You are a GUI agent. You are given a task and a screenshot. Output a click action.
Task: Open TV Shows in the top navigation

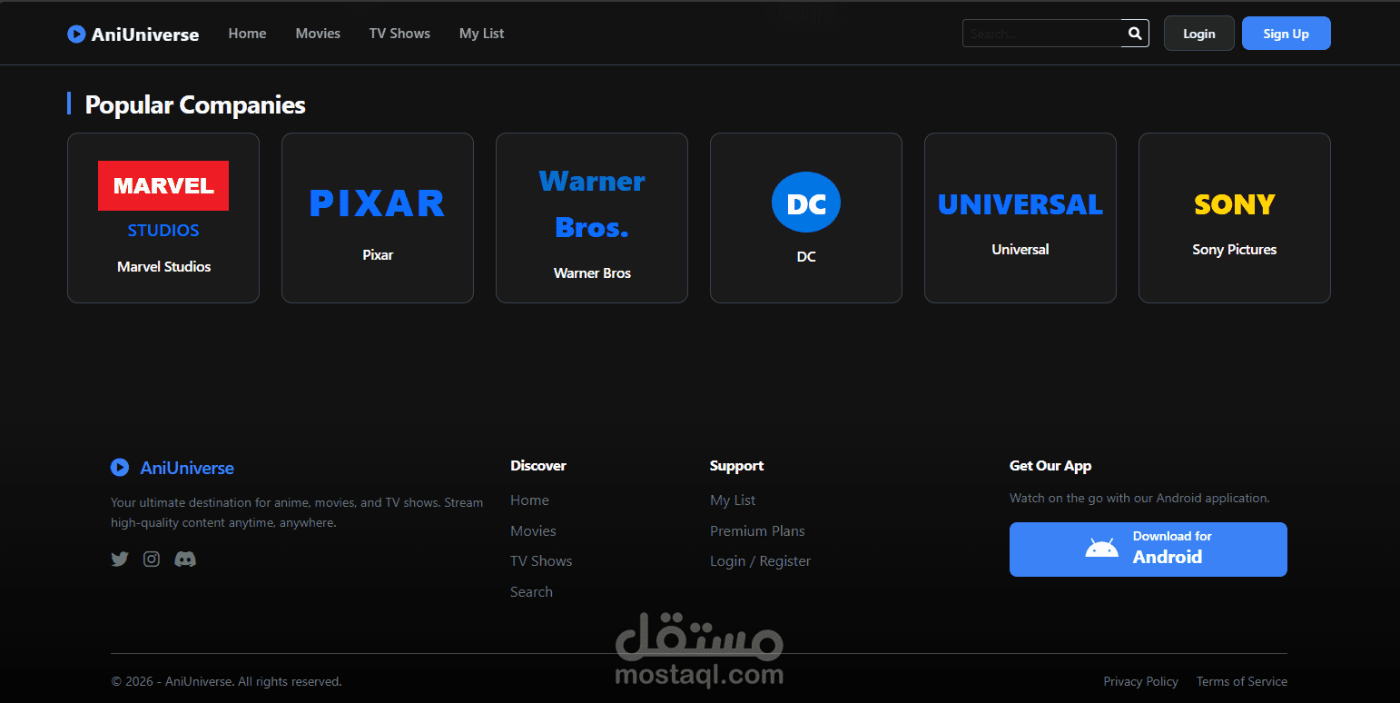coord(399,34)
